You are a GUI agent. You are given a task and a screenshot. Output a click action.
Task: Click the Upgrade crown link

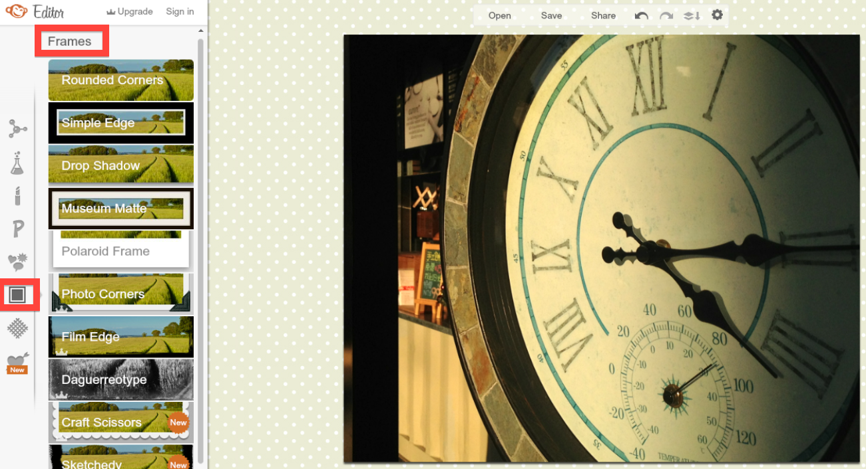point(130,11)
